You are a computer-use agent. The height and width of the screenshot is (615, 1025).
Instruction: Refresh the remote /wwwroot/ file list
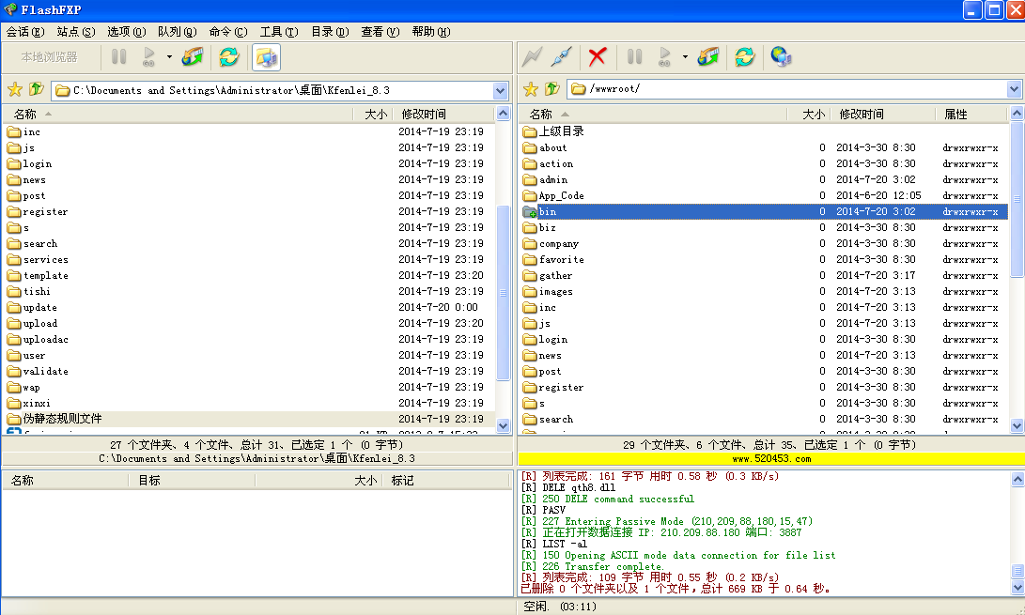pyautogui.click(x=744, y=56)
